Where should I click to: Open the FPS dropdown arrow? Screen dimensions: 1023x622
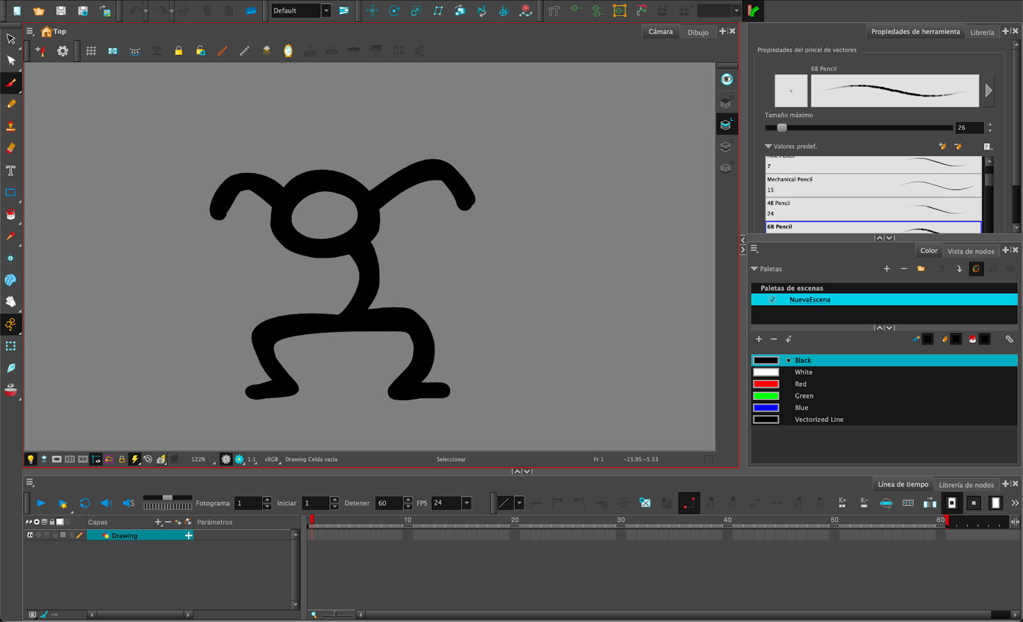tap(467, 503)
